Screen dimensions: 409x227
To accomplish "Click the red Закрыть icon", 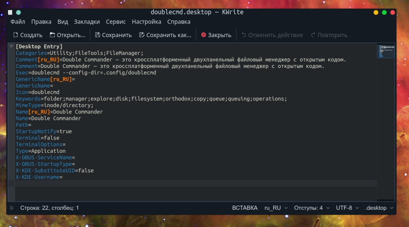I will click(204, 35).
